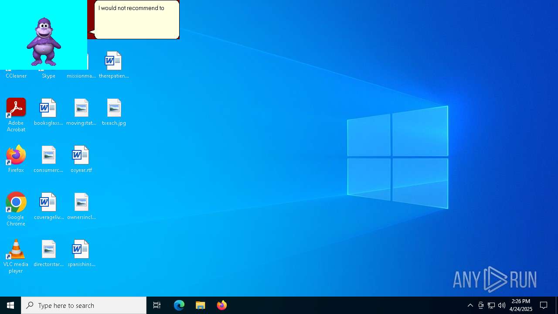The height and width of the screenshot is (314, 558).
Task: Open File Explorer from the taskbar
Action: click(200, 305)
